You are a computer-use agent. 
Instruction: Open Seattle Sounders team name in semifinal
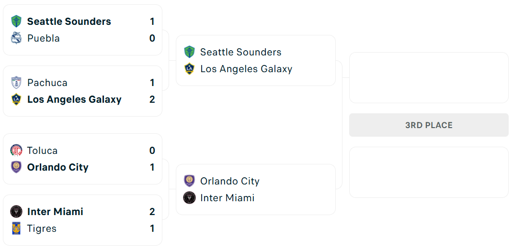tap(240, 52)
